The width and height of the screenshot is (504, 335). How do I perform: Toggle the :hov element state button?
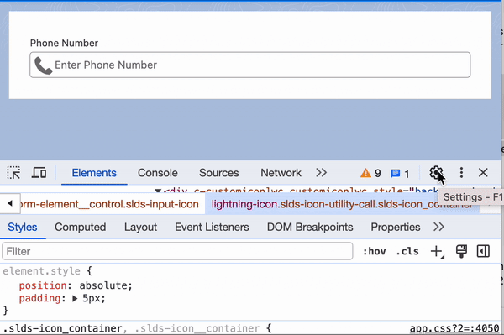point(374,251)
